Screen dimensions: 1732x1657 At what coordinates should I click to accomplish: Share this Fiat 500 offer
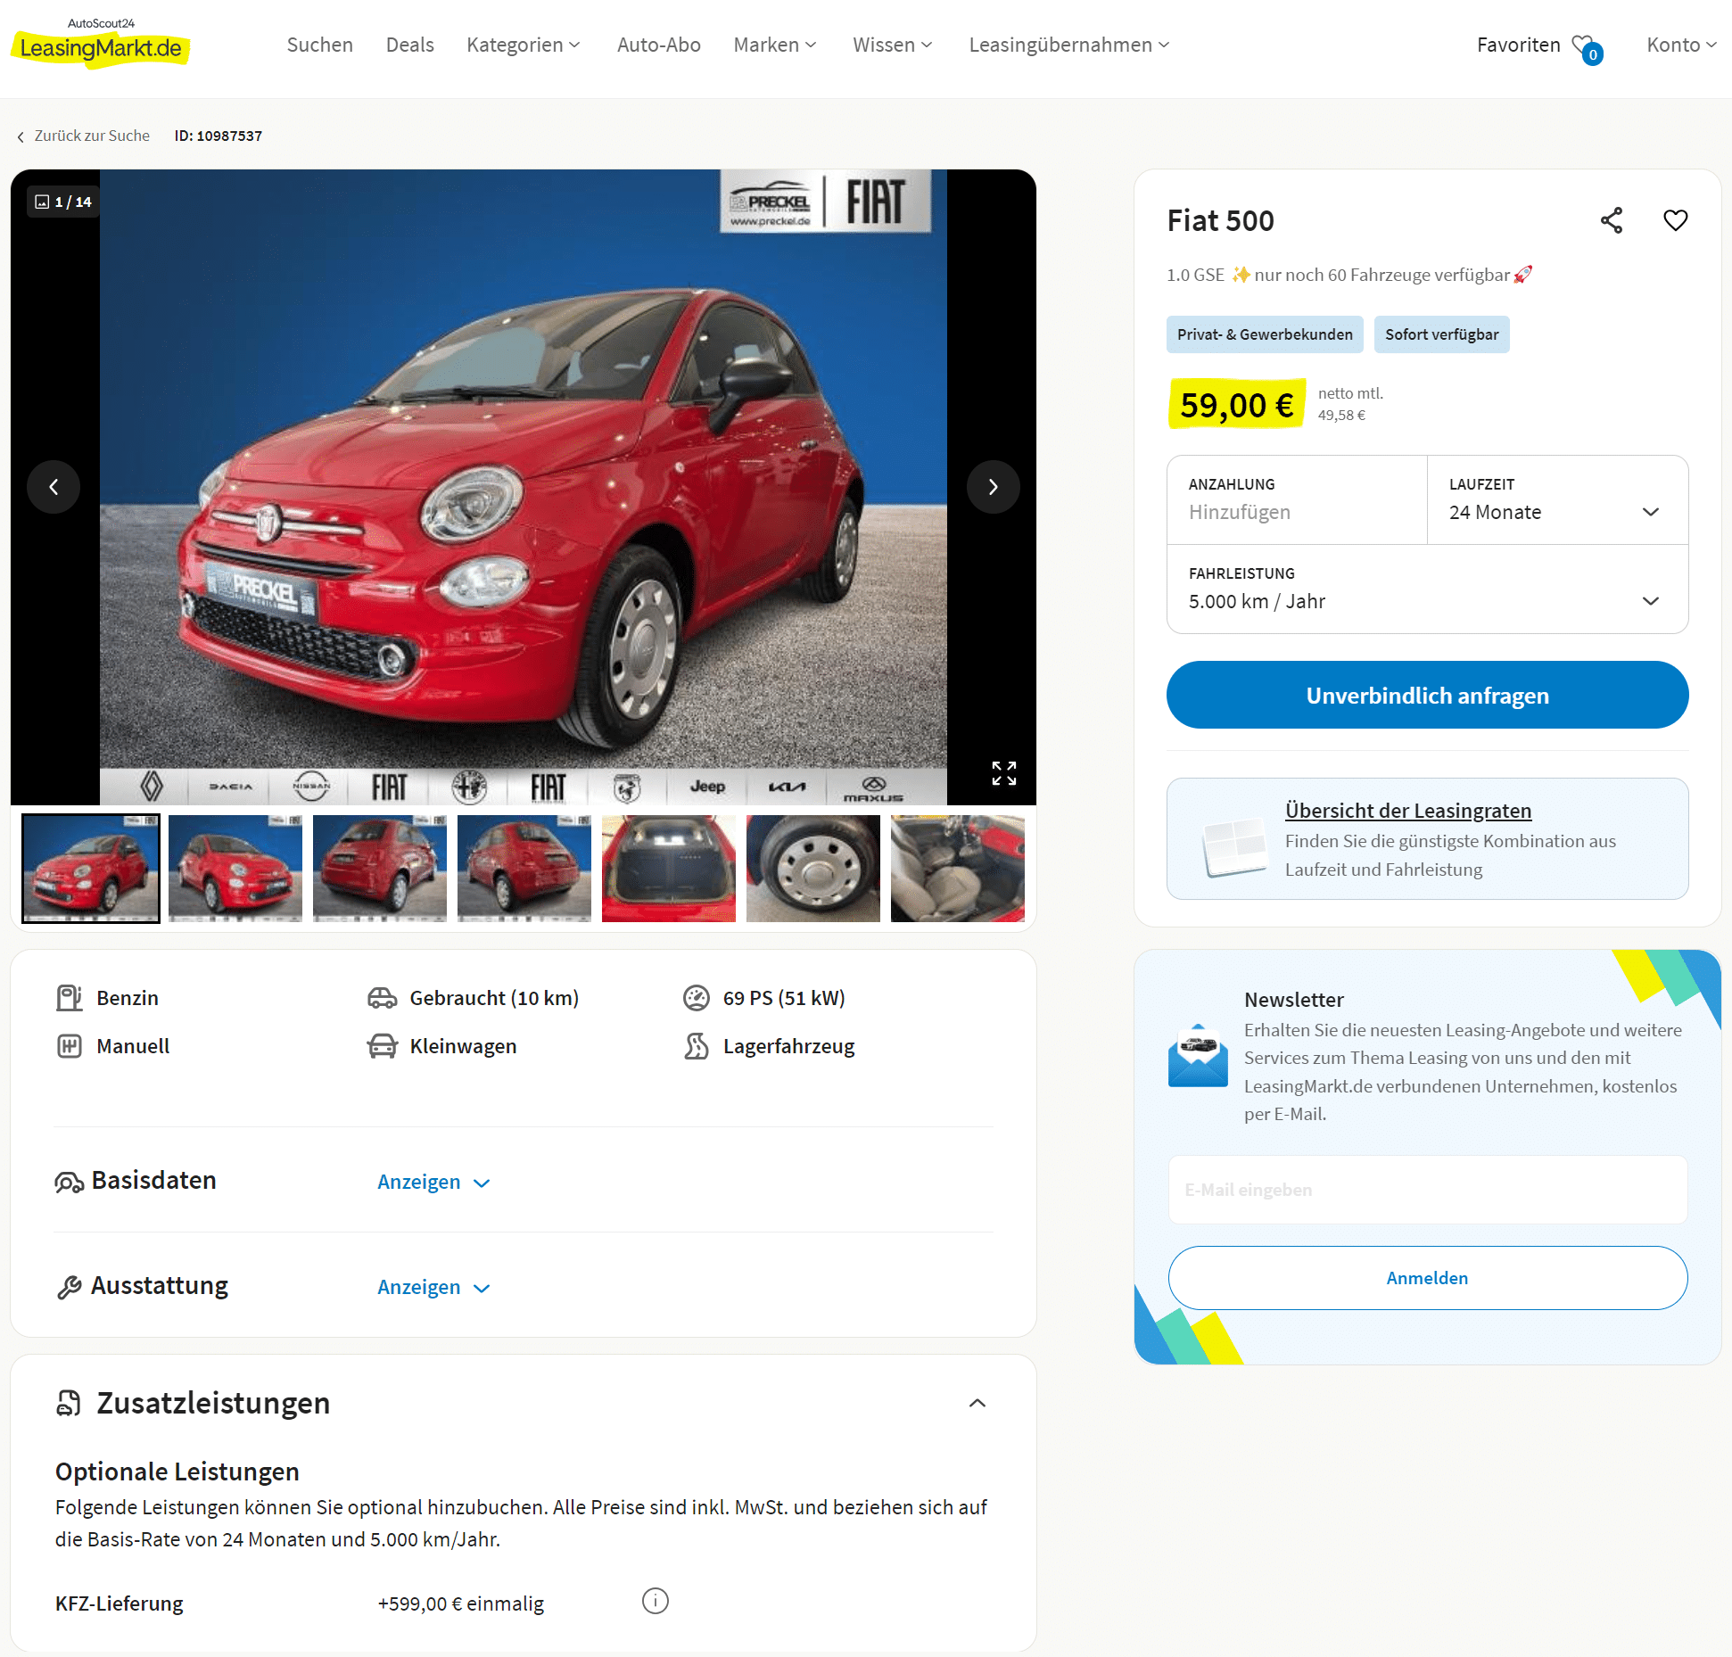pyautogui.click(x=1611, y=220)
